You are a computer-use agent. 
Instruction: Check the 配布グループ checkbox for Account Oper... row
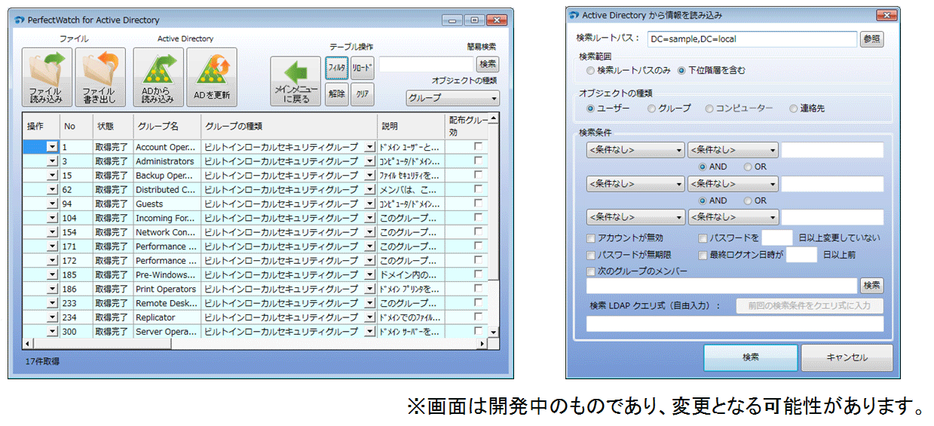coord(478,147)
